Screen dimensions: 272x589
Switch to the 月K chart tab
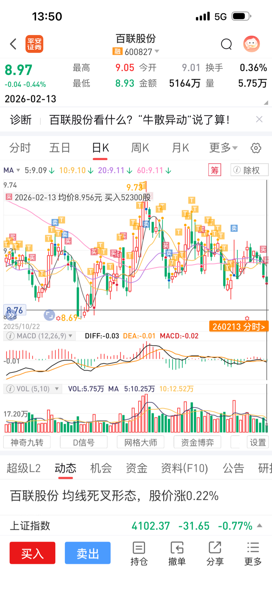pyautogui.click(x=180, y=148)
